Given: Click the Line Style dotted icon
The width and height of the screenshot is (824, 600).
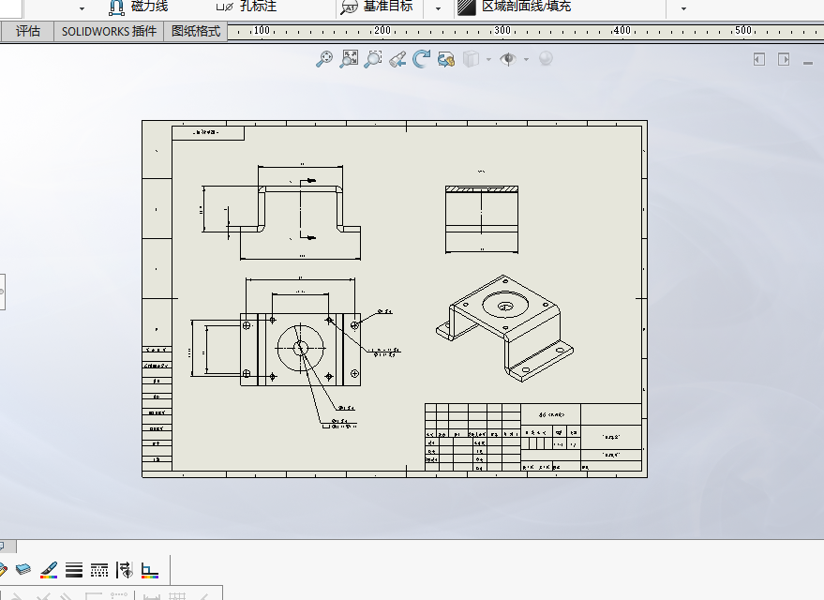Looking at the screenshot, I should click(99, 569).
